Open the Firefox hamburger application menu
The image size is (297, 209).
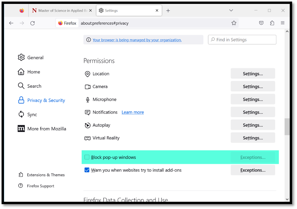(283, 23)
